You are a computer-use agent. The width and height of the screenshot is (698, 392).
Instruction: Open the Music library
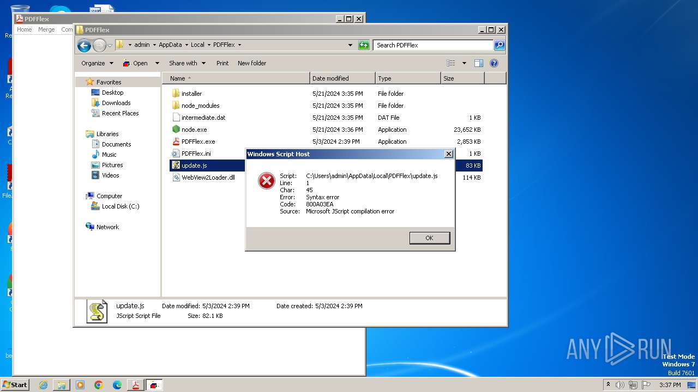[x=109, y=155]
